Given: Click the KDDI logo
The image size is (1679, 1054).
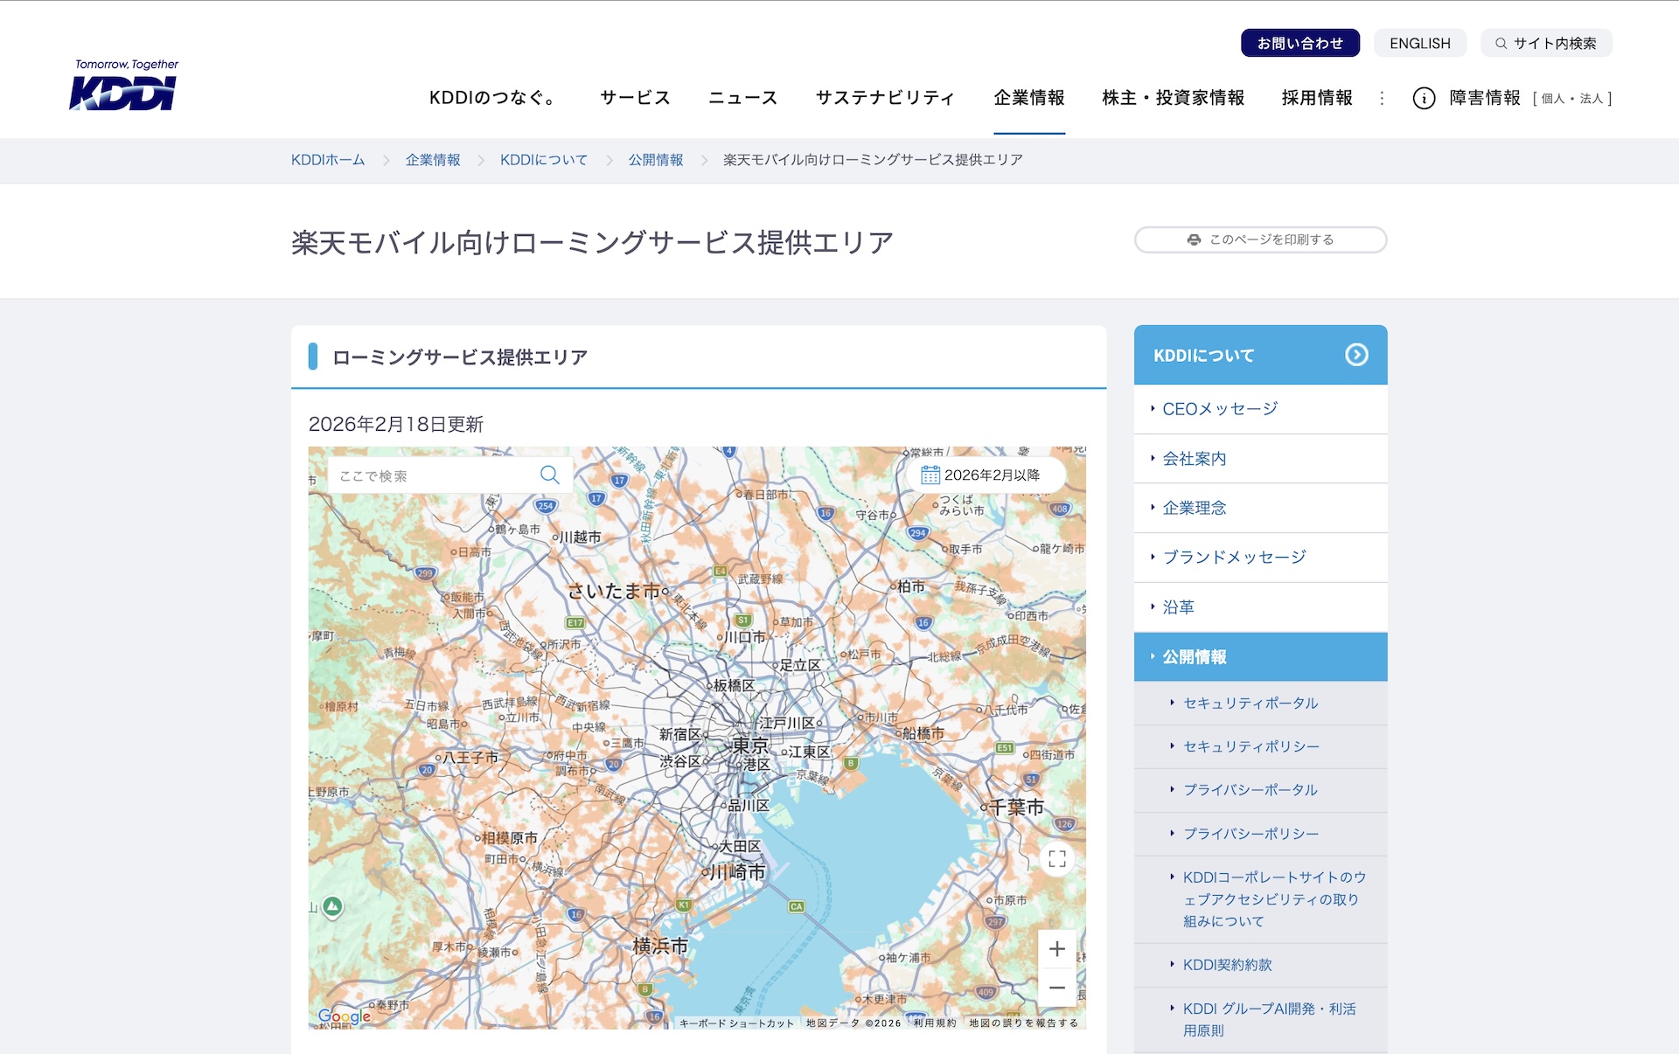Looking at the screenshot, I should [x=123, y=86].
